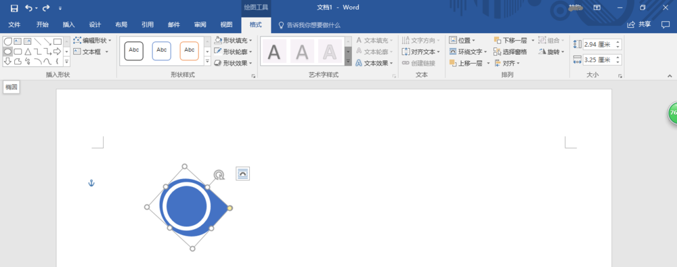This screenshot has width=677, height=267.
Task: Open 对齐文本 align text dropdown
Action: click(x=420, y=52)
